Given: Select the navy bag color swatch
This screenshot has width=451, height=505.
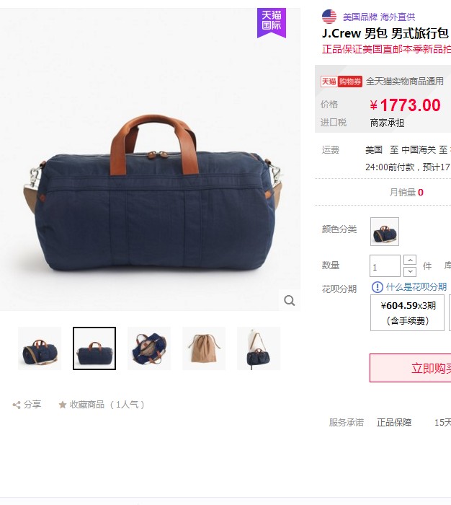Looking at the screenshot, I should 385,232.
